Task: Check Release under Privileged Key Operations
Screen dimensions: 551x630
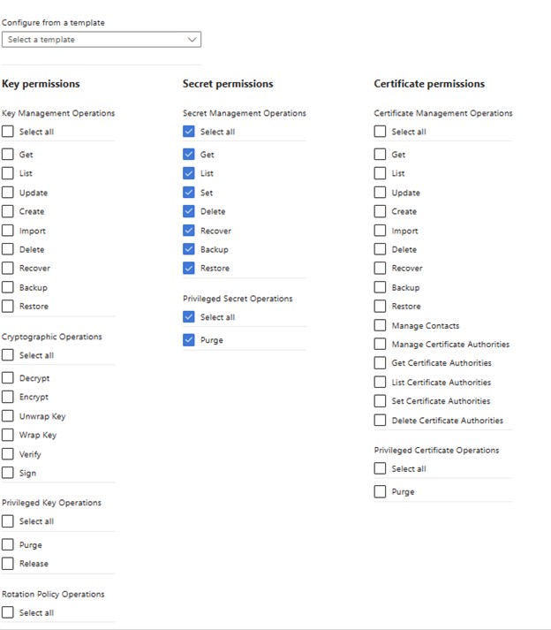Action: point(8,564)
